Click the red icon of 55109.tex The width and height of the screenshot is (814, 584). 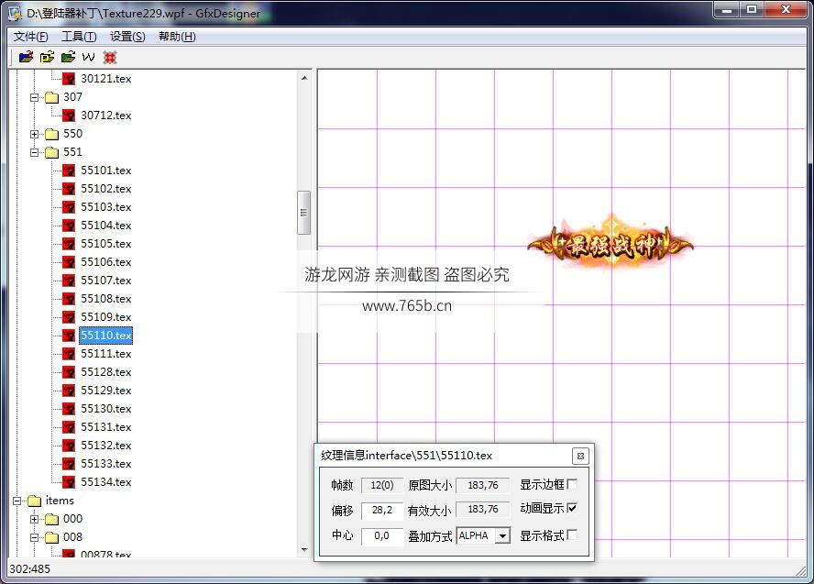tap(69, 317)
